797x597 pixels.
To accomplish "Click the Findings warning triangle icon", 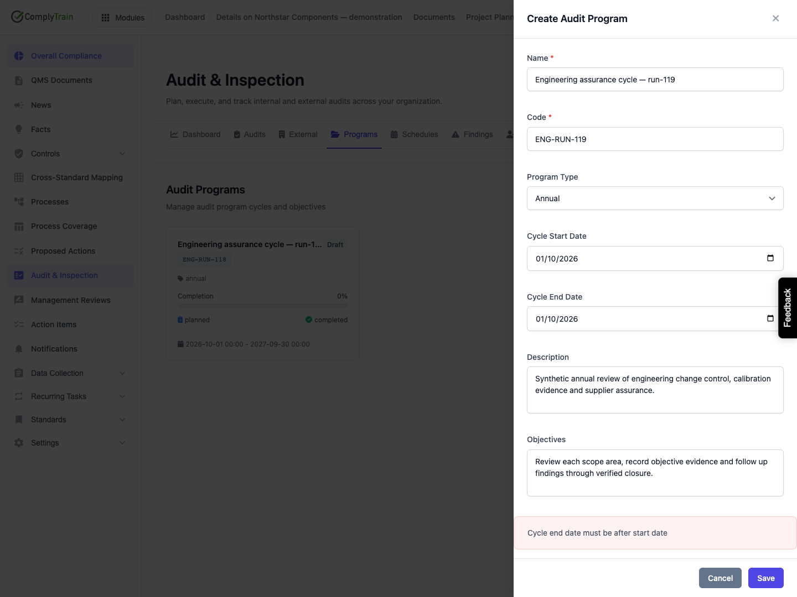I will click(456, 134).
